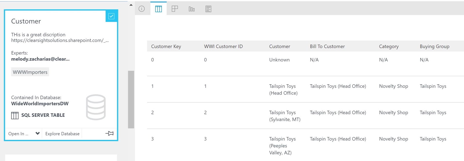Click the database cylinder icon
This screenshot has width=464, height=161.
pos(96,107)
